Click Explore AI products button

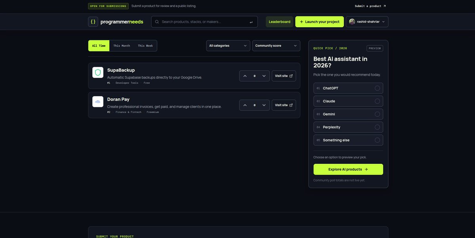348,169
